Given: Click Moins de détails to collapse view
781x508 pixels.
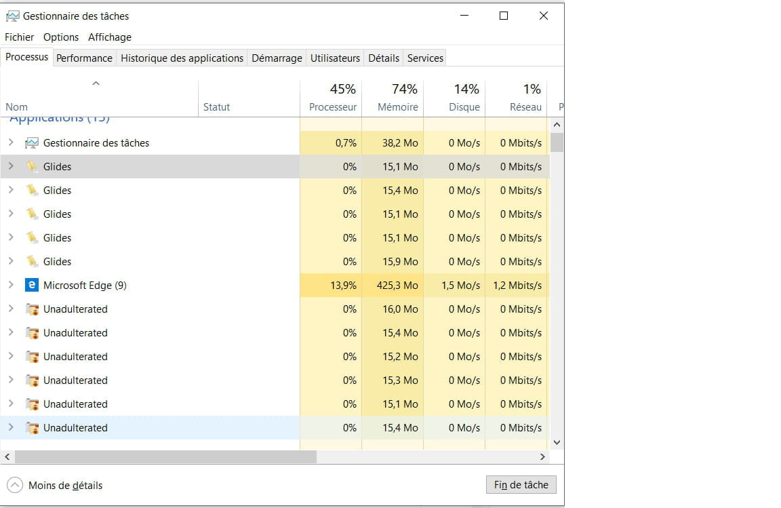Looking at the screenshot, I should tap(65, 485).
